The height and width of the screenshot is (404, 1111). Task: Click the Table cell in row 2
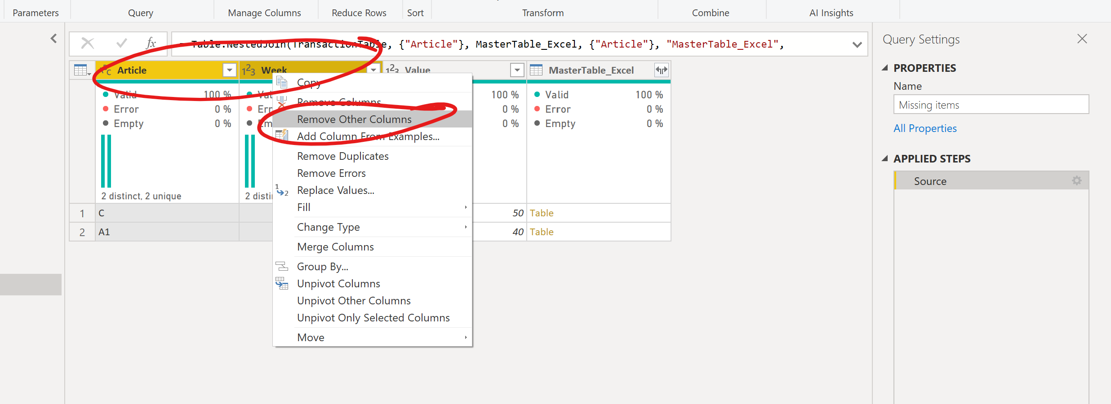(599, 232)
